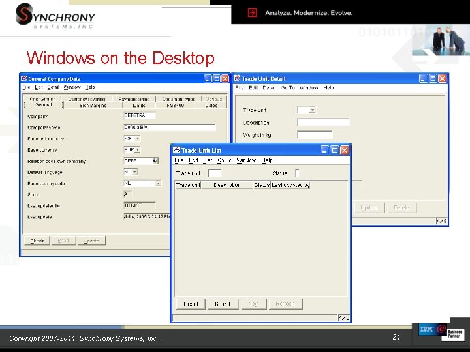Select the General tab

(44, 105)
